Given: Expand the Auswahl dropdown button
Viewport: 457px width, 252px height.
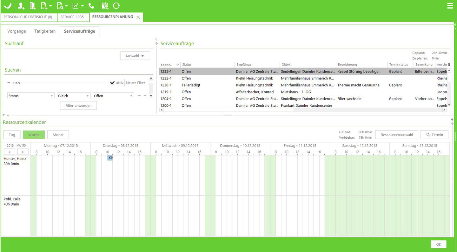Looking at the screenshot, I should tap(135, 56).
